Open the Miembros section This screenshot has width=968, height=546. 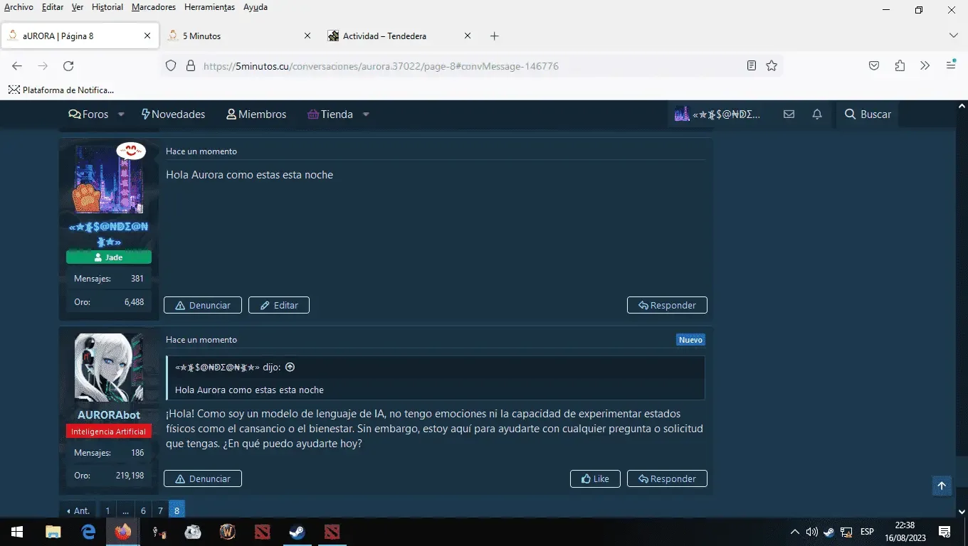256,114
